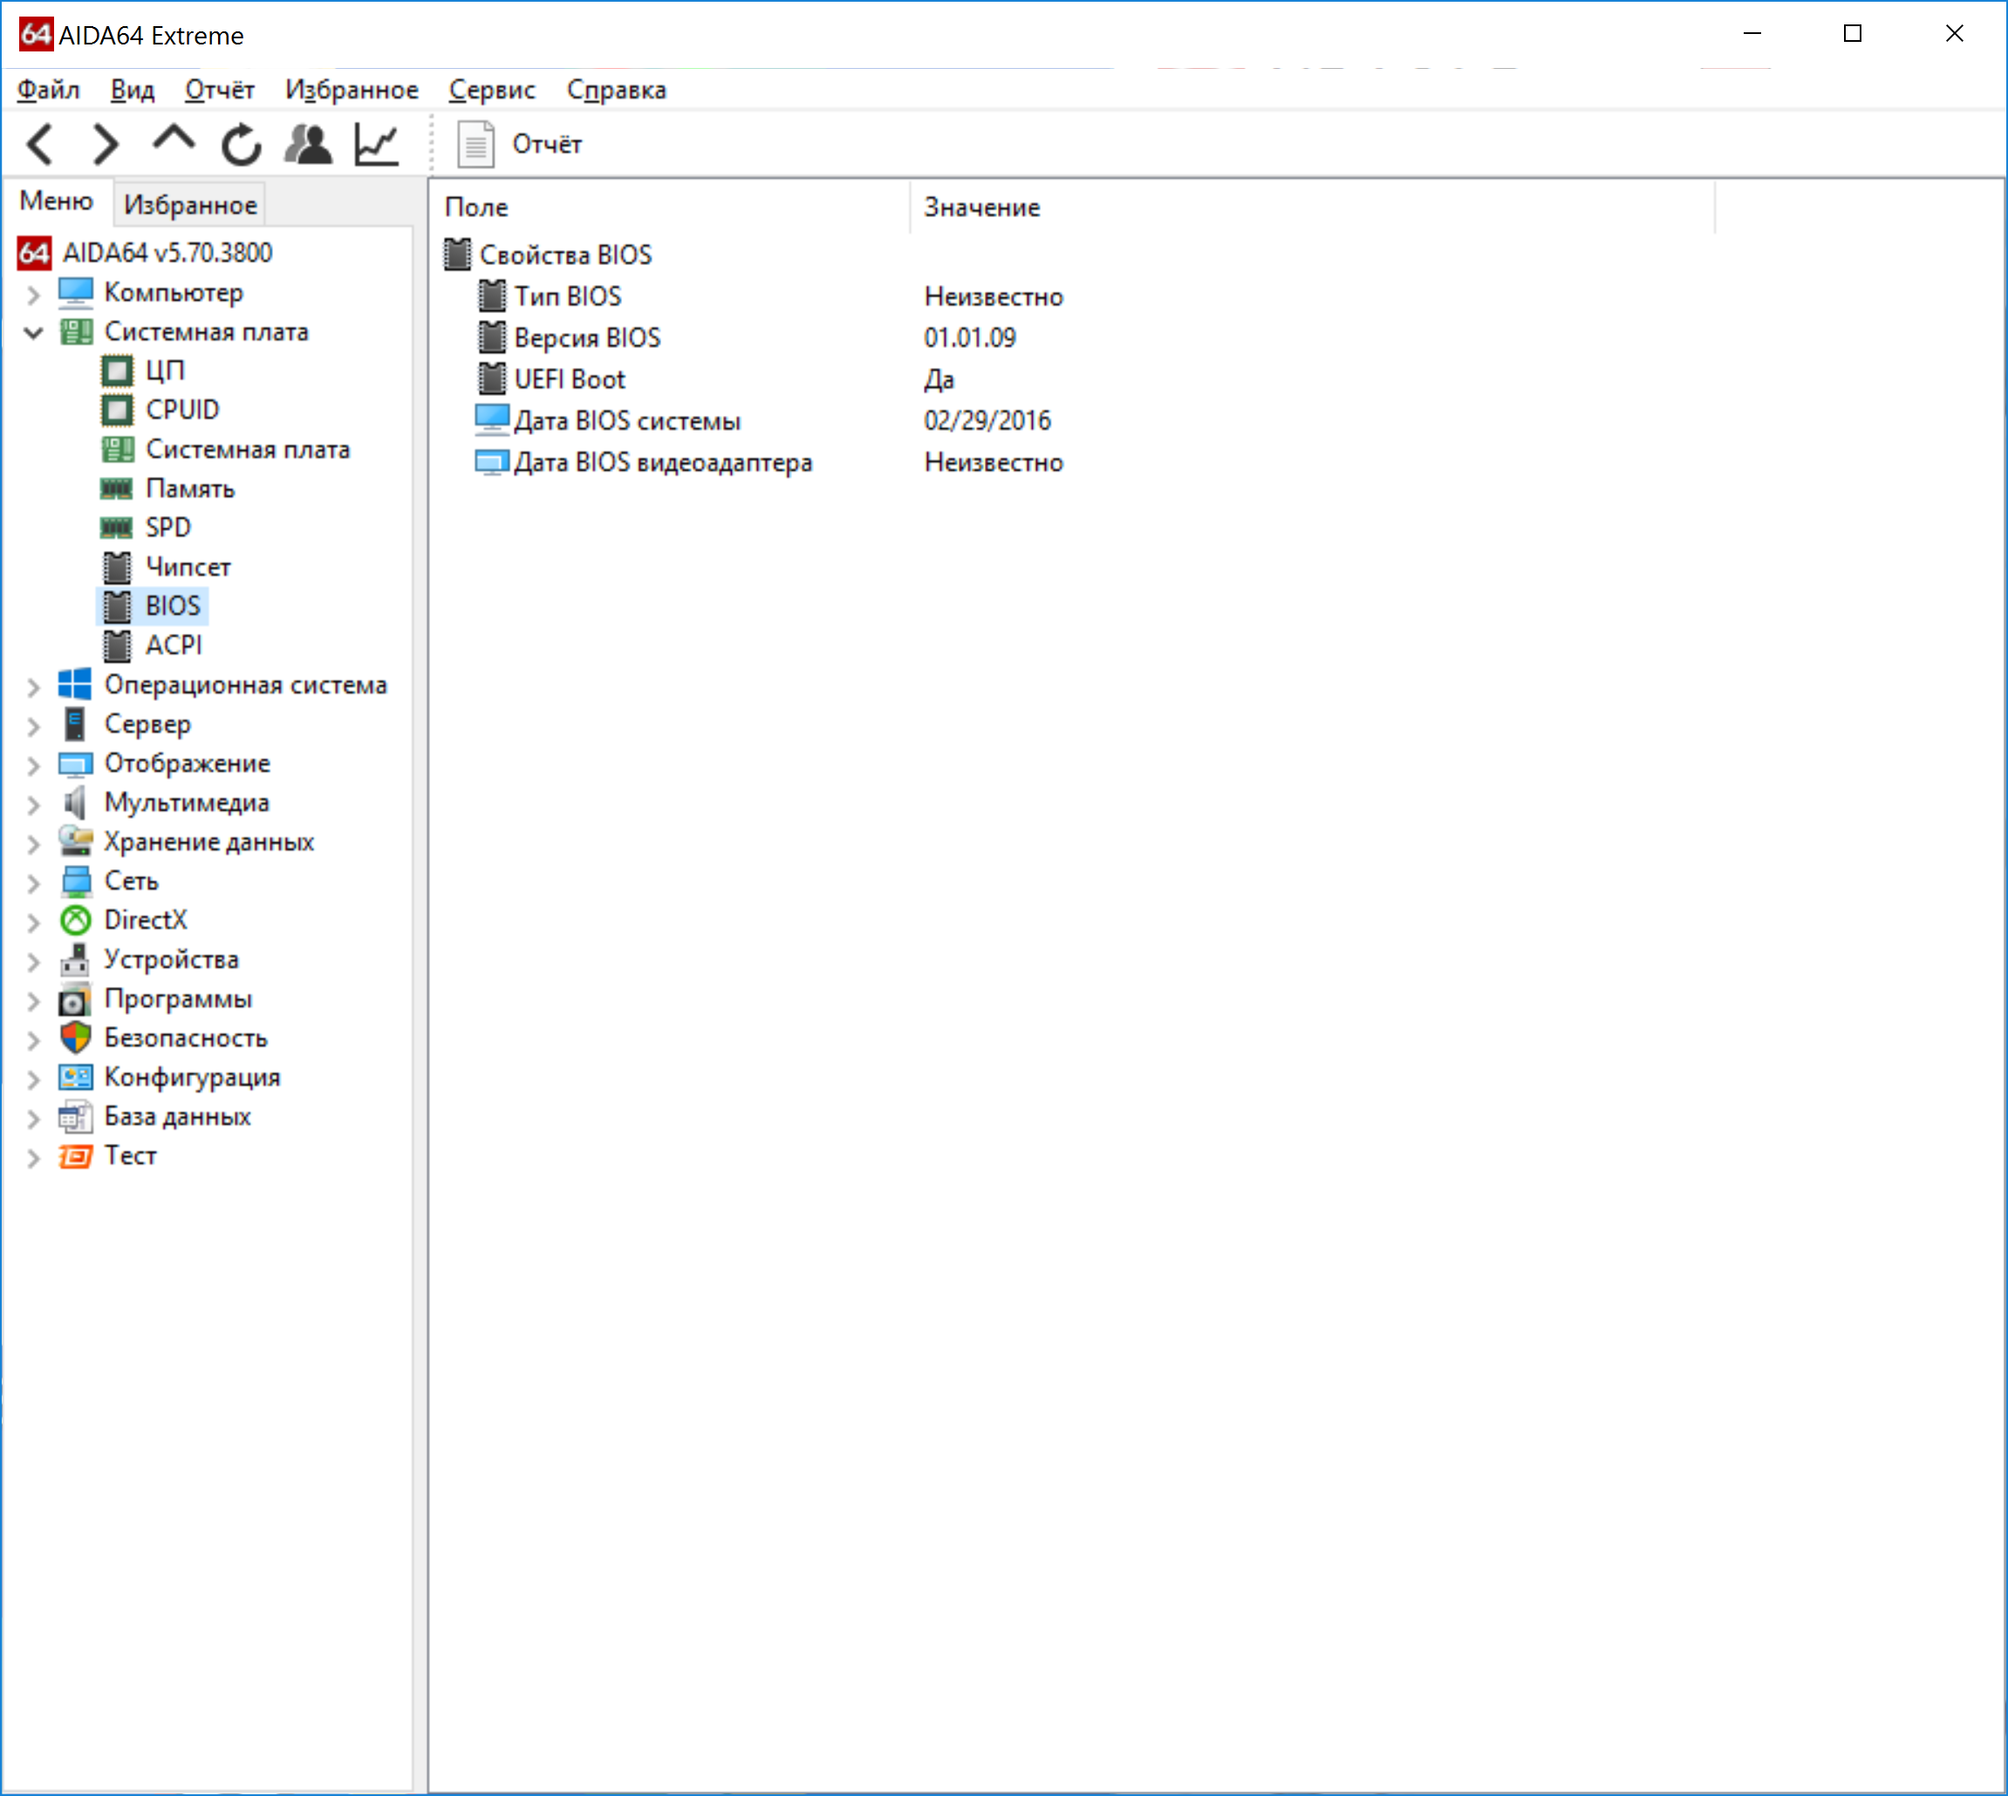Open the Избранное menu in menu bar
The height and width of the screenshot is (1796, 2008).
coord(352,90)
